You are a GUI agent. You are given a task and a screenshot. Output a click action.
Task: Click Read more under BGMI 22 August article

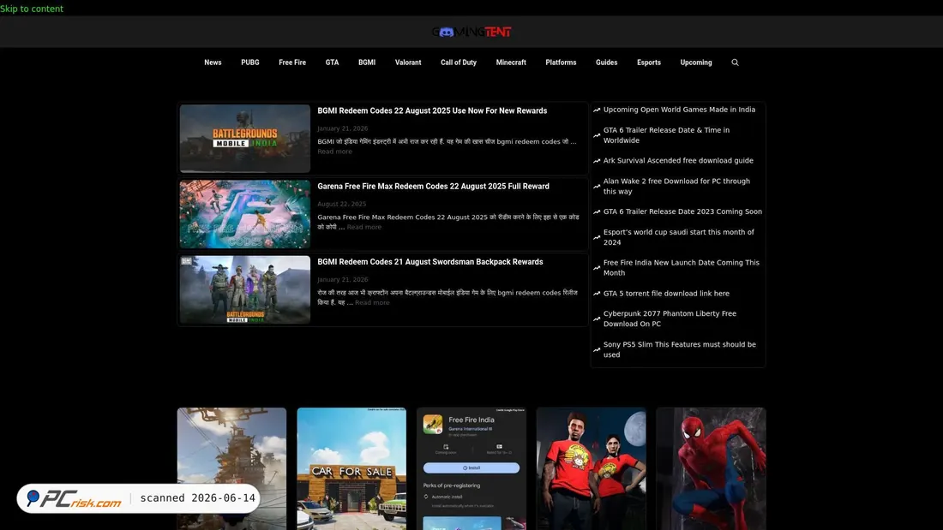click(335, 152)
